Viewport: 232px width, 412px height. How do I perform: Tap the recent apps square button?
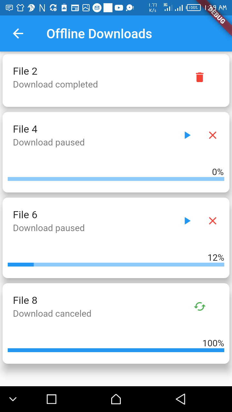tap(52, 399)
